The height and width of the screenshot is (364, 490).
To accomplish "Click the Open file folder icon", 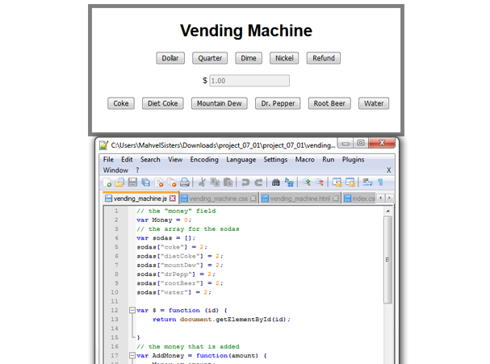I will (119, 183).
